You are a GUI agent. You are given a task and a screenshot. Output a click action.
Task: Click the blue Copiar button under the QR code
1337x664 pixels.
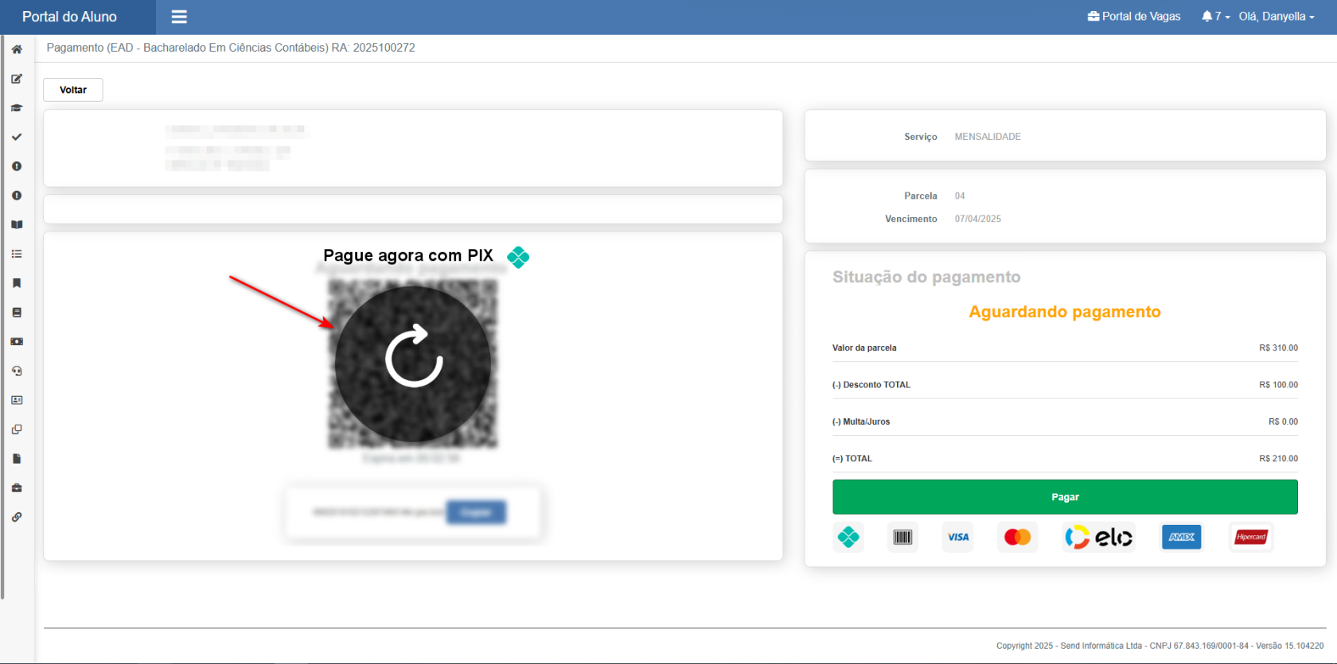click(x=476, y=512)
